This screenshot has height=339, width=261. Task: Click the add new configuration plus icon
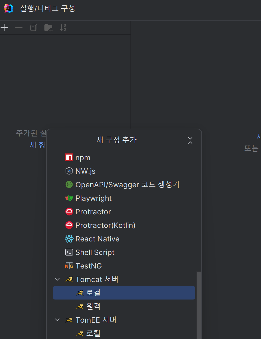coord(4,28)
